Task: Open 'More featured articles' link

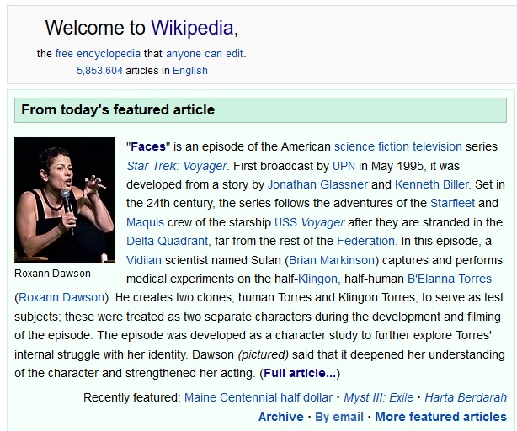Action: click(x=440, y=417)
